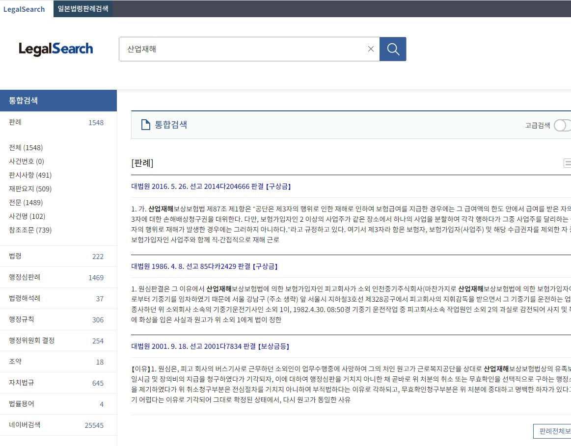Select 통합검색 in the sidebar

click(58, 101)
